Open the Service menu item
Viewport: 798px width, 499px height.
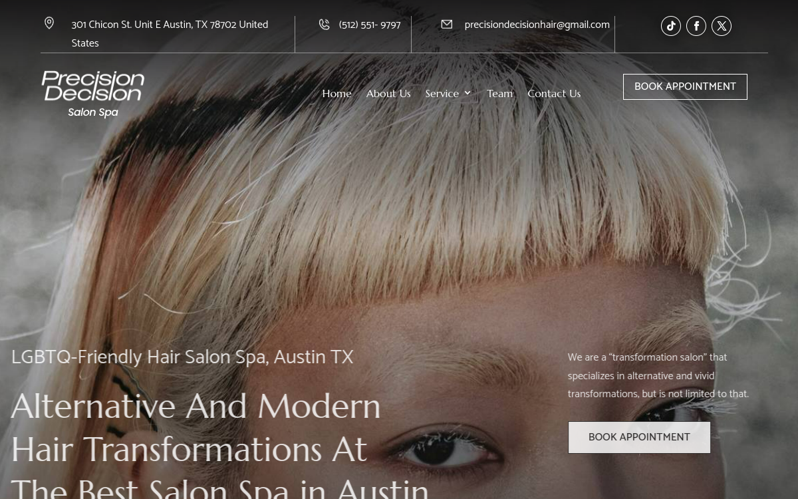point(442,94)
